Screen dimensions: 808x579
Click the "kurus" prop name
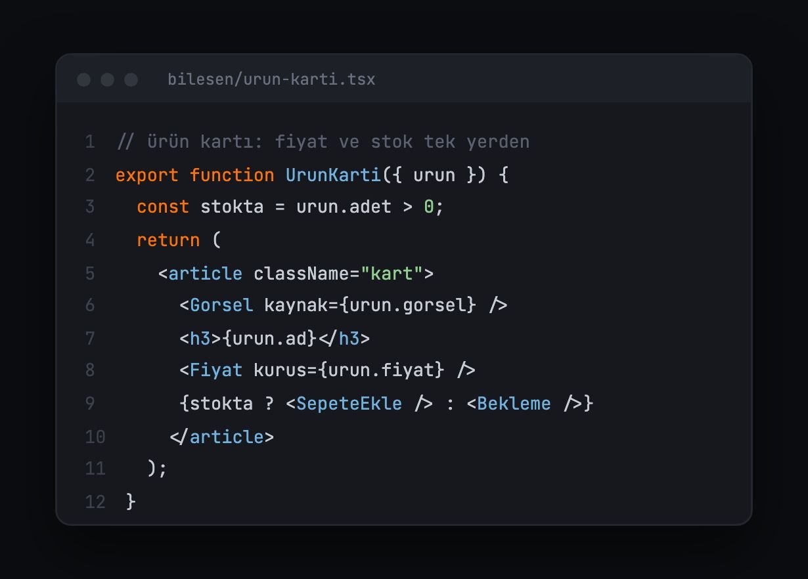[280, 370]
